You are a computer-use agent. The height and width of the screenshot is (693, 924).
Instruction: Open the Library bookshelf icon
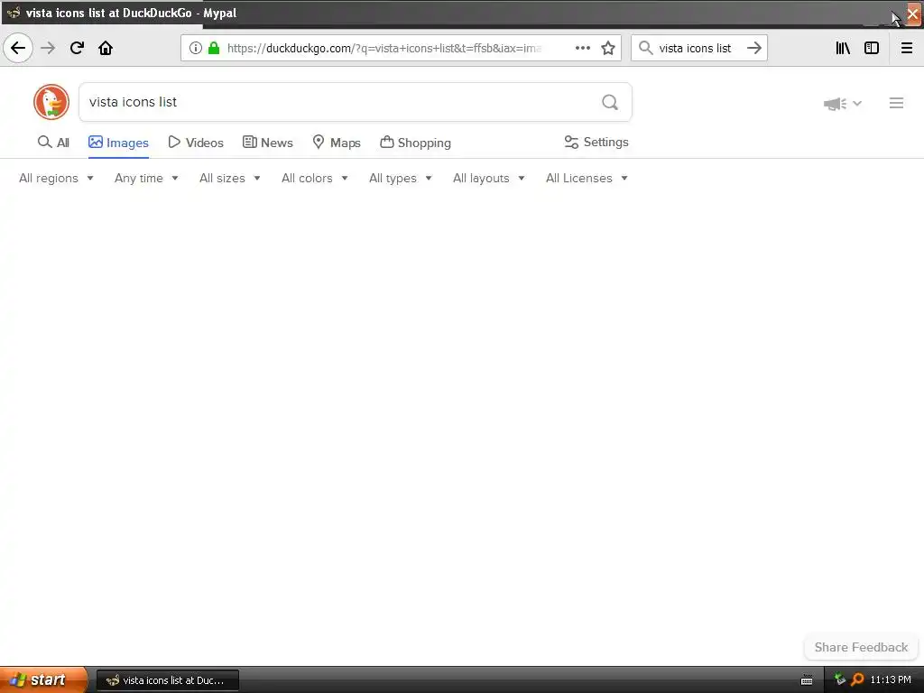[x=843, y=48]
